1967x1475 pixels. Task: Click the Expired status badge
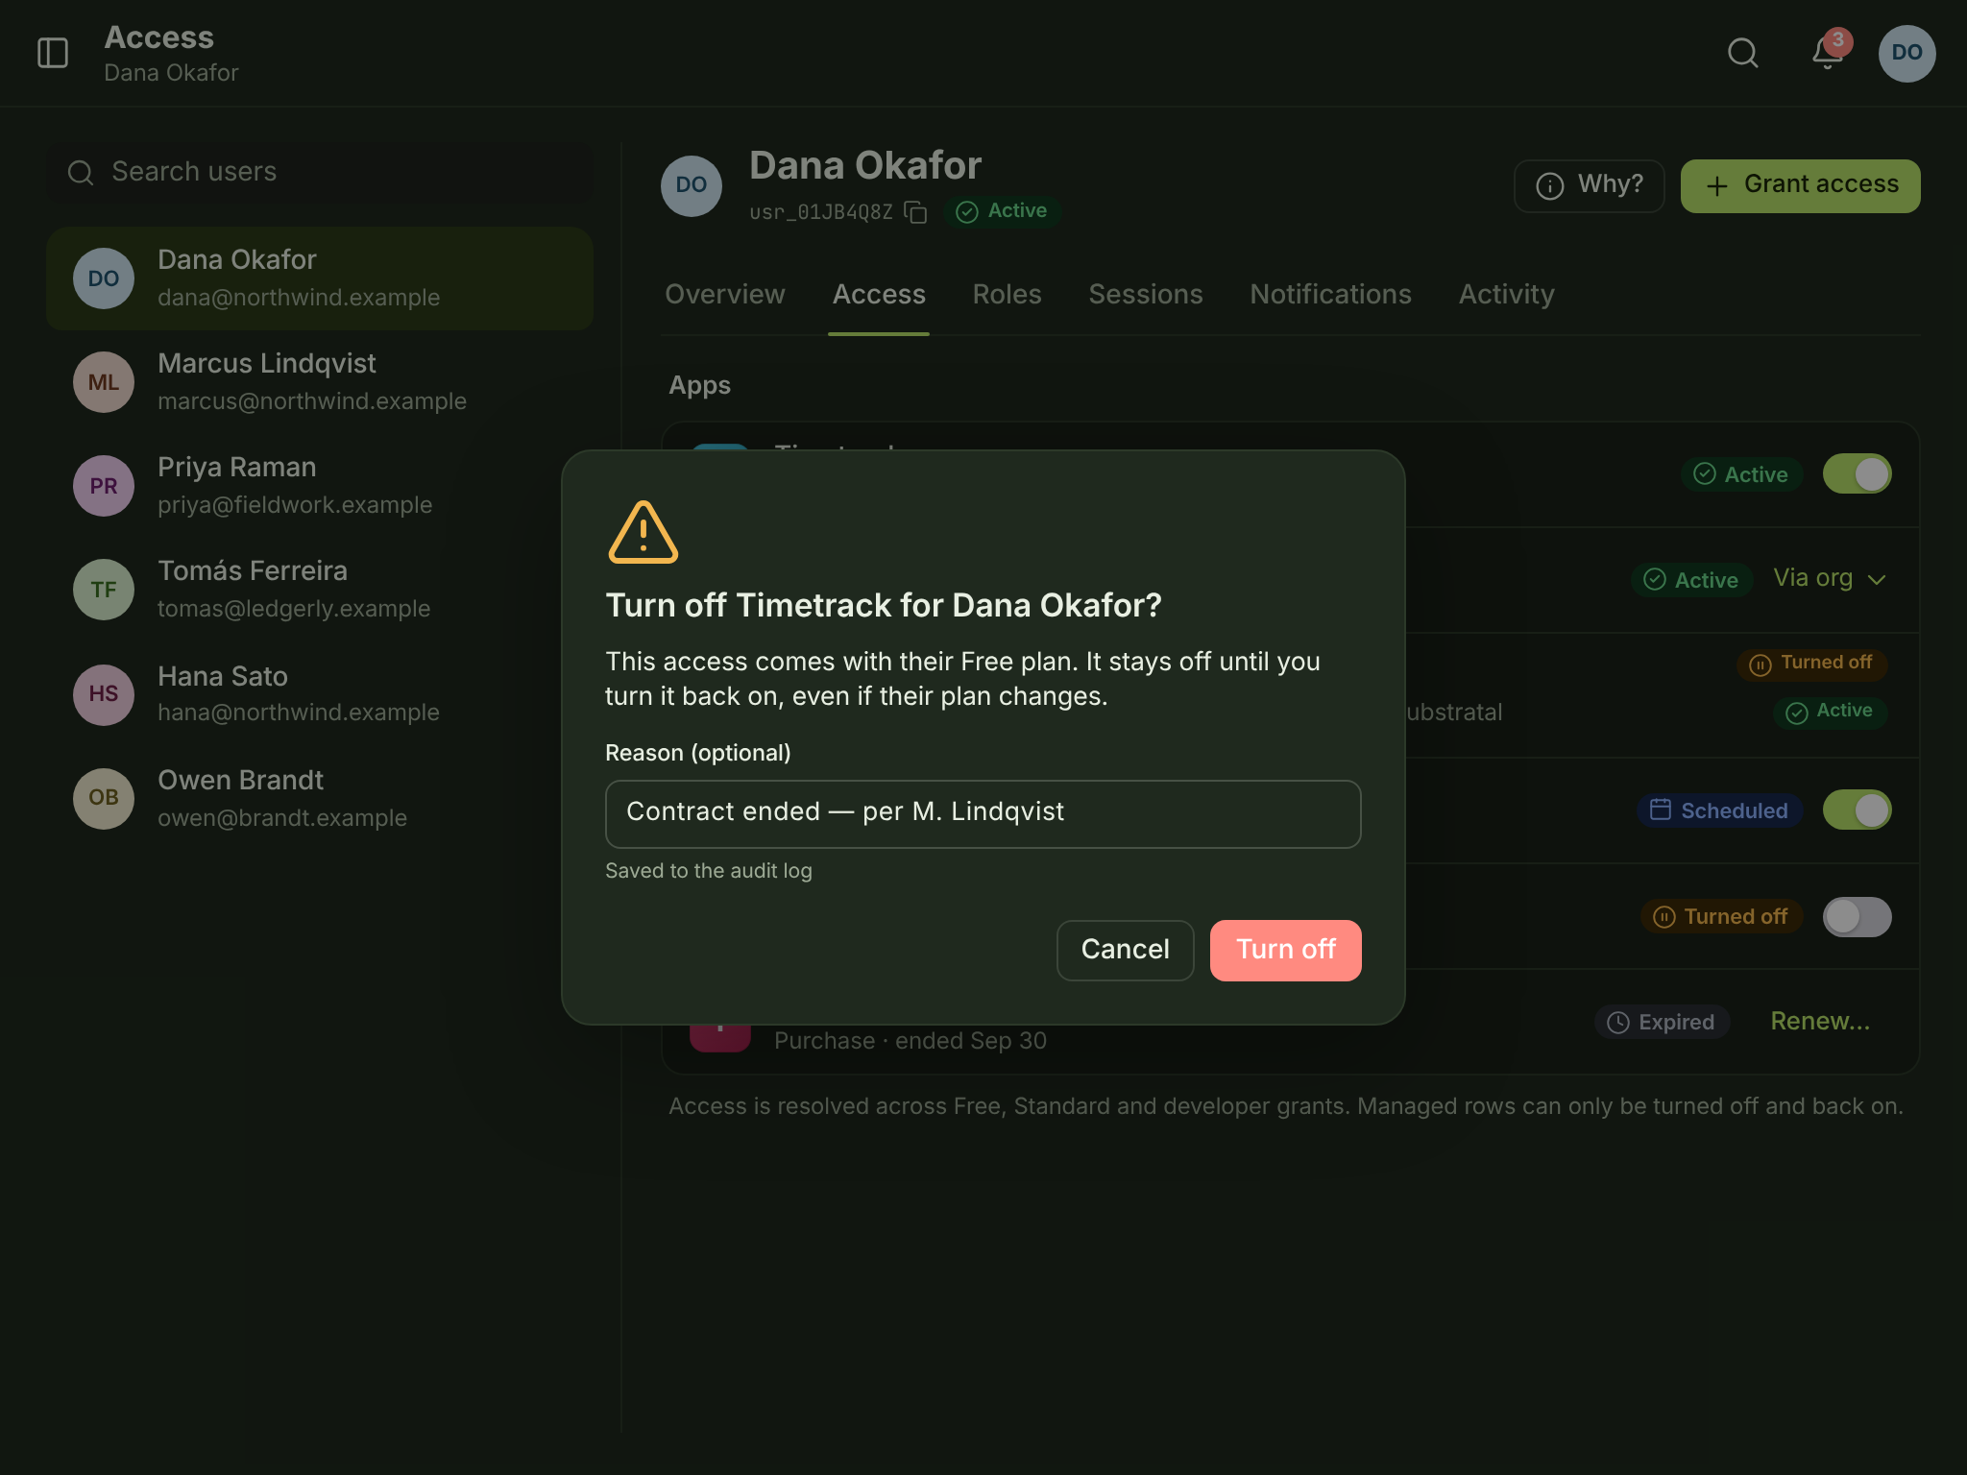click(1662, 1022)
